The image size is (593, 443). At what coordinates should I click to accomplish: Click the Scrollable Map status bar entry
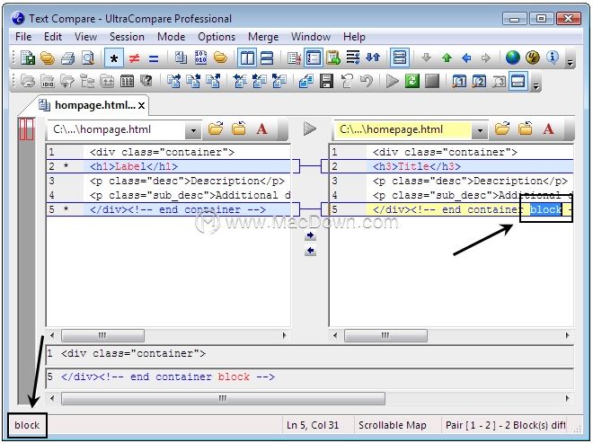tap(392, 425)
